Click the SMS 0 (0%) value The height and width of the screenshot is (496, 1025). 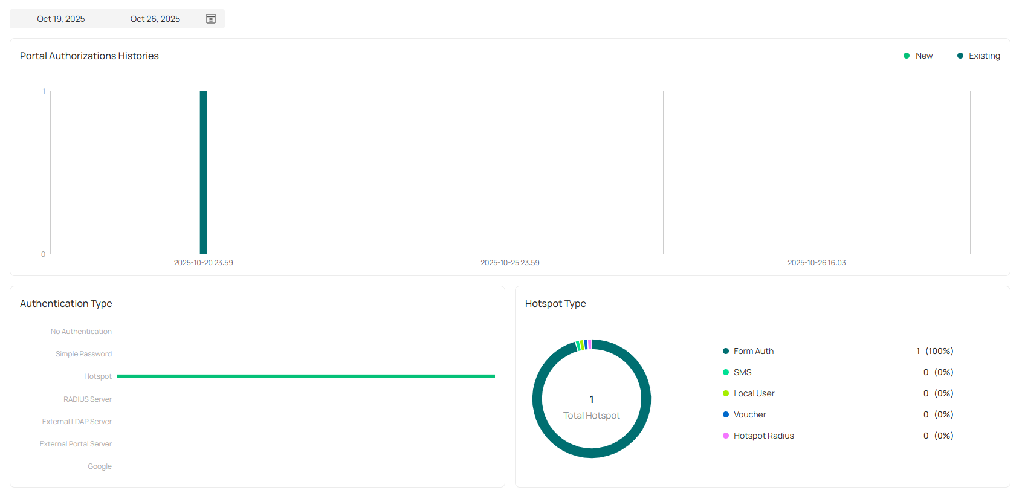click(939, 372)
